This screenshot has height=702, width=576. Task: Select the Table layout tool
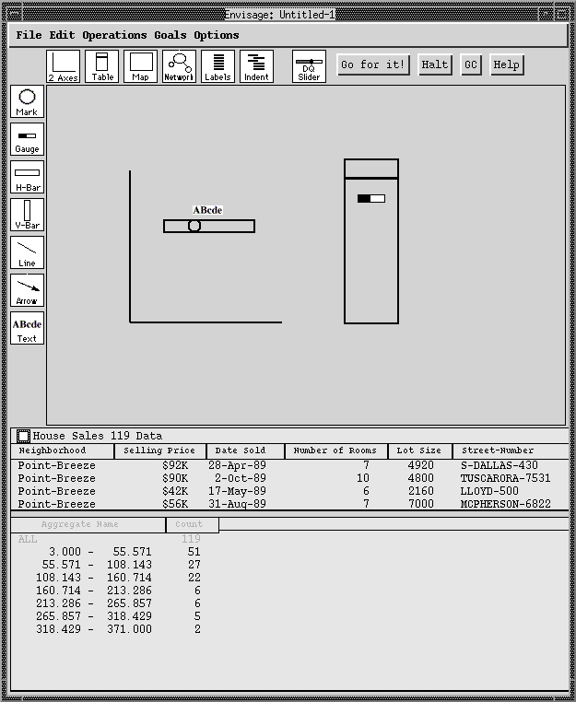[102, 66]
